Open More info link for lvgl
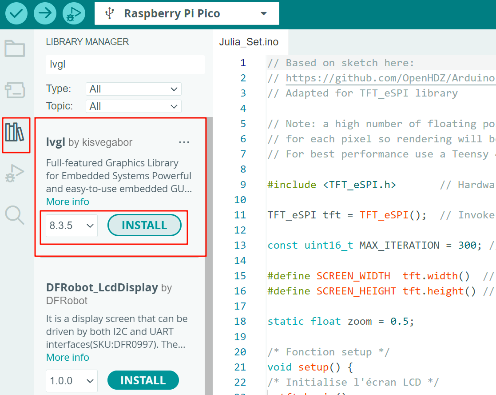 click(67, 202)
